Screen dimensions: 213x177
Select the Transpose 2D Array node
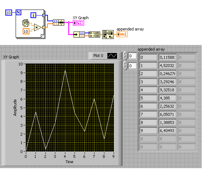(x=108, y=35)
